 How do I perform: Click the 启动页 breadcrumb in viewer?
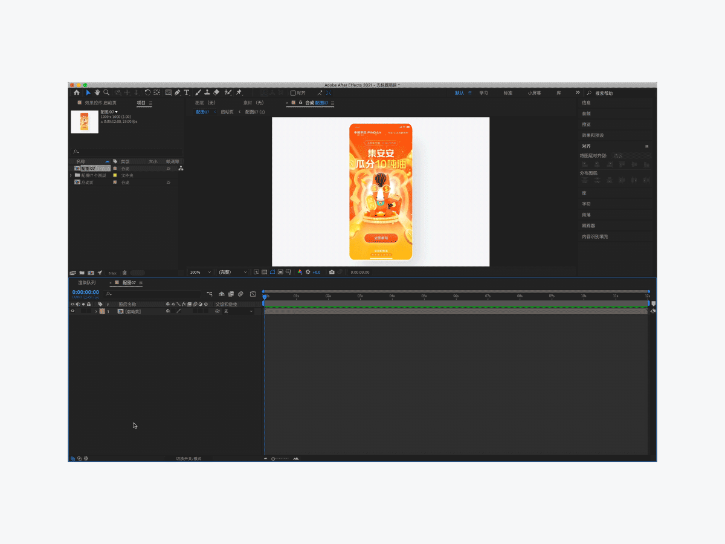click(227, 112)
